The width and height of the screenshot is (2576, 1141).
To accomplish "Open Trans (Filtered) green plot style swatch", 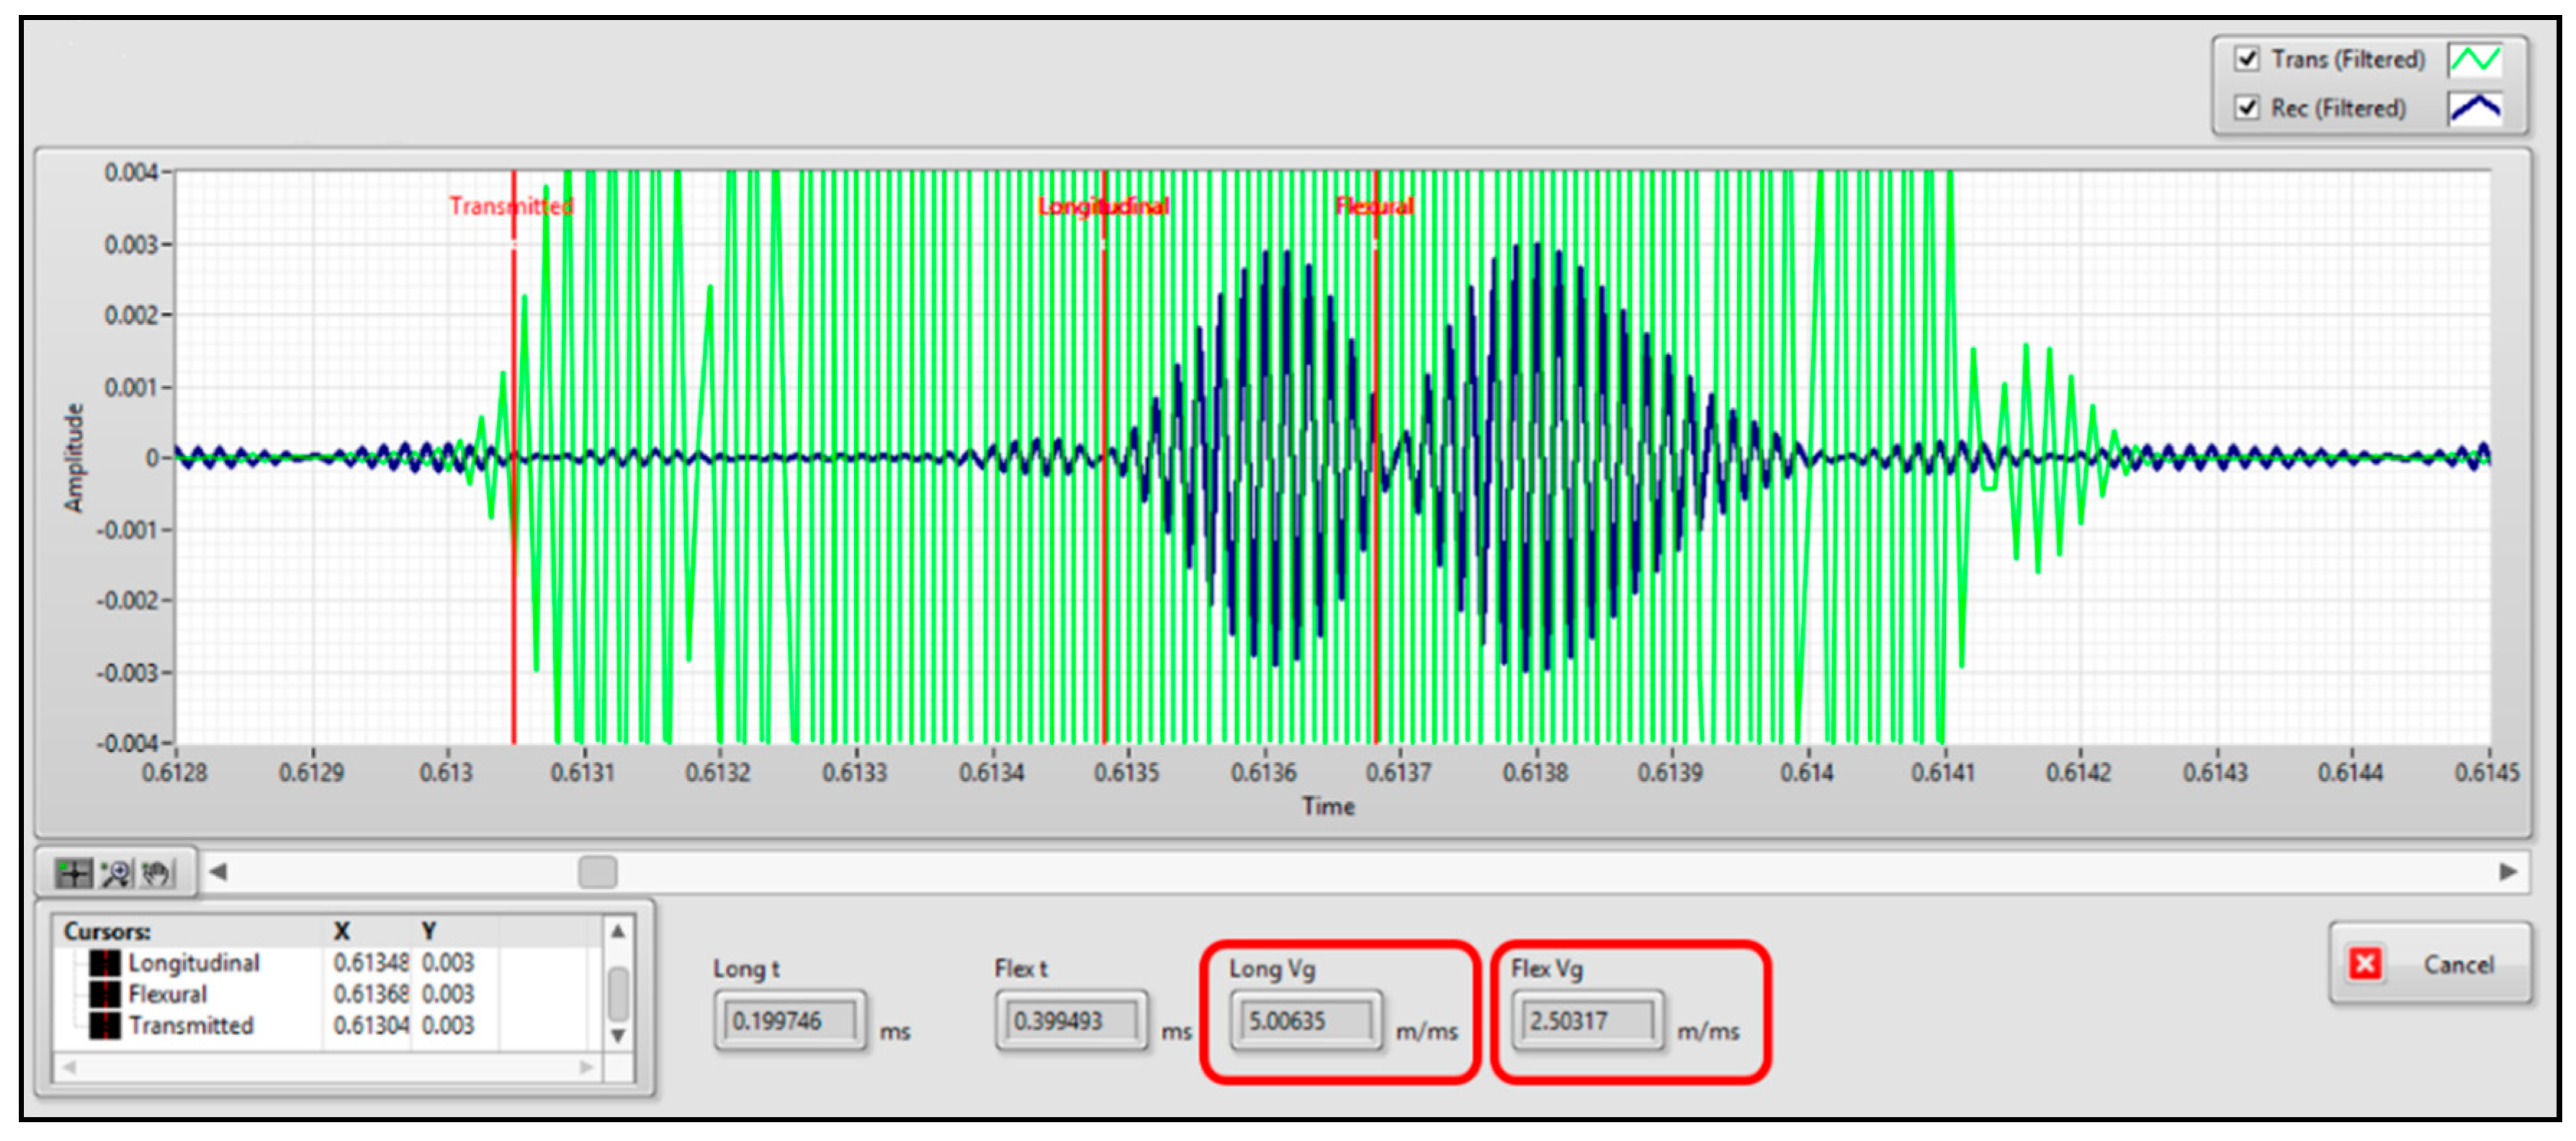I will 2474,59.
